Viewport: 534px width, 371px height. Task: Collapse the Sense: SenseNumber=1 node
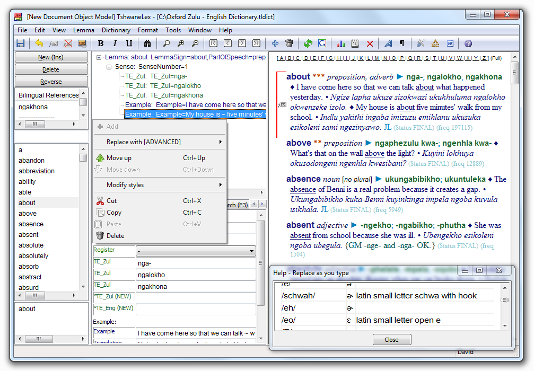click(x=109, y=67)
